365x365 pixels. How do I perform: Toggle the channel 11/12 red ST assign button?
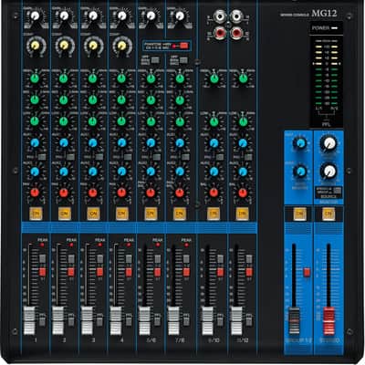pyautogui.click(x=249, y=272)
